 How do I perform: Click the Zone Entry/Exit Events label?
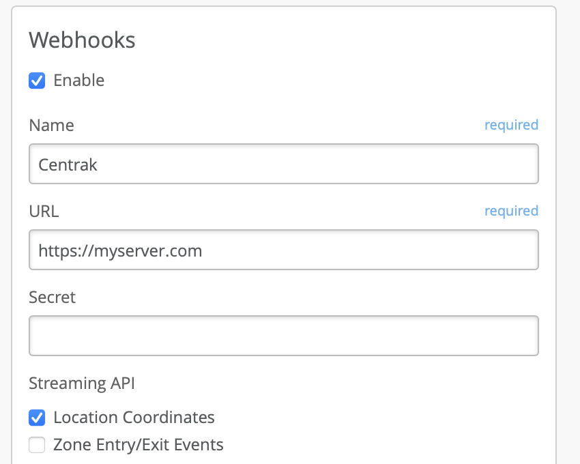click(138, 446)
